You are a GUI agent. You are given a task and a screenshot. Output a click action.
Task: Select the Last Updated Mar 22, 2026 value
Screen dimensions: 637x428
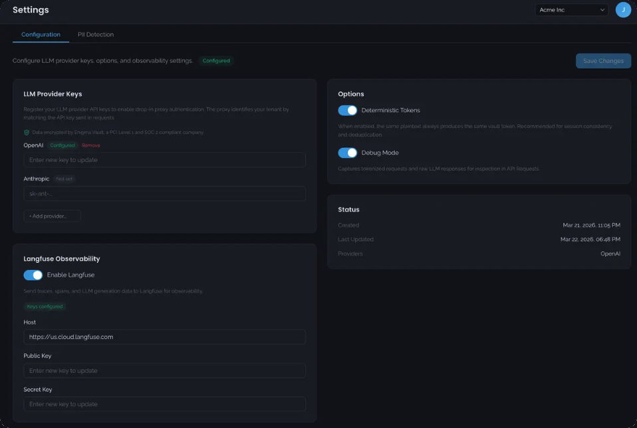590,239
